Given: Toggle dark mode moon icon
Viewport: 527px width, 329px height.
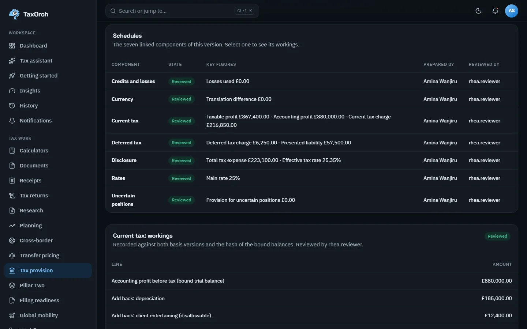Looking at the screenshot, I should pyautogui.click(x=478, y=11).
